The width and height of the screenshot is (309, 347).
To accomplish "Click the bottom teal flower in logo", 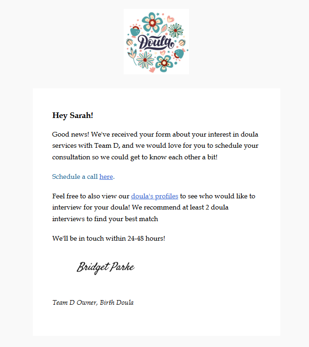I will pyautogui.click(x=164, y=64).
